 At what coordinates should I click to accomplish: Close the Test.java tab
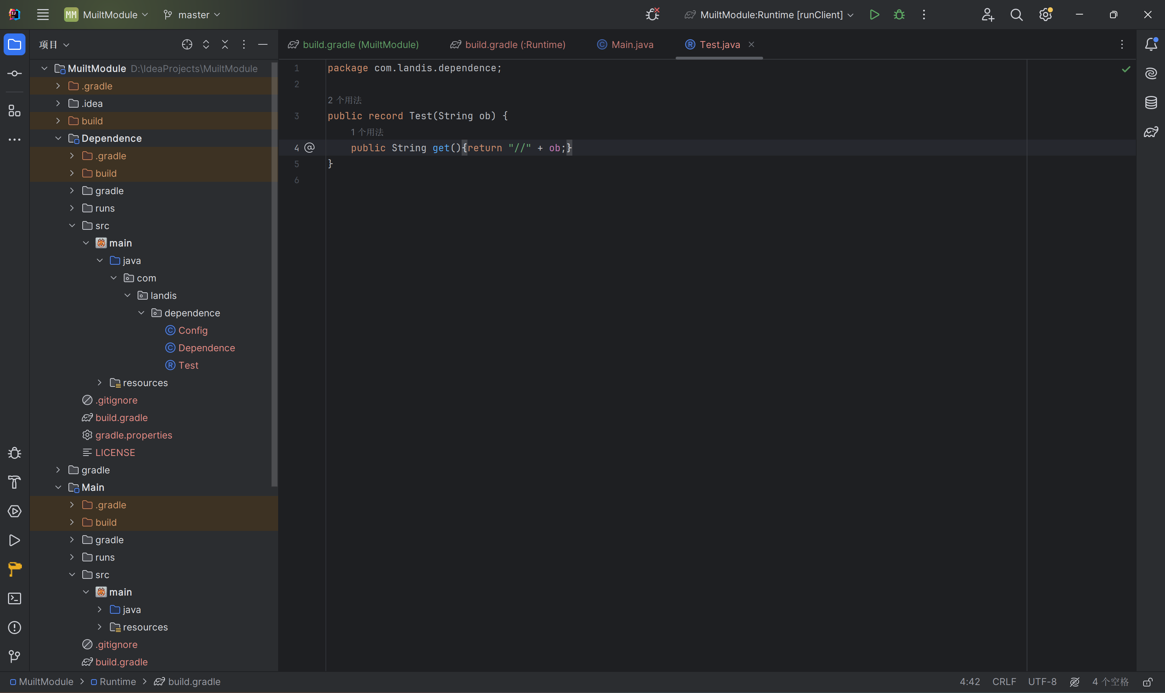(751, 44)
